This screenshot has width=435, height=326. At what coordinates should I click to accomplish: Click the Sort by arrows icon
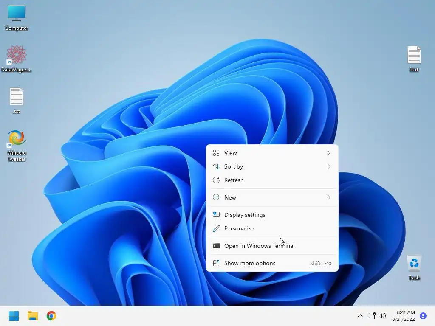click(216, 166)
